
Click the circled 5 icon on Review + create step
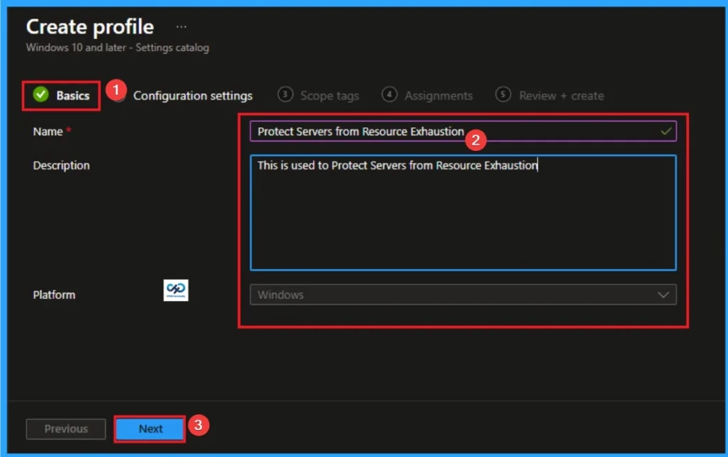(505, 95)
